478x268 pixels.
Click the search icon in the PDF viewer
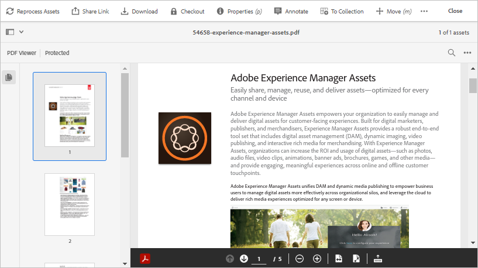click(x=452, y=53)
